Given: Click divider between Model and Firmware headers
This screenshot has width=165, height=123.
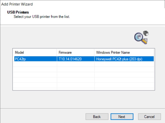Looking at the screenshot, I should (x=57, y=52).
